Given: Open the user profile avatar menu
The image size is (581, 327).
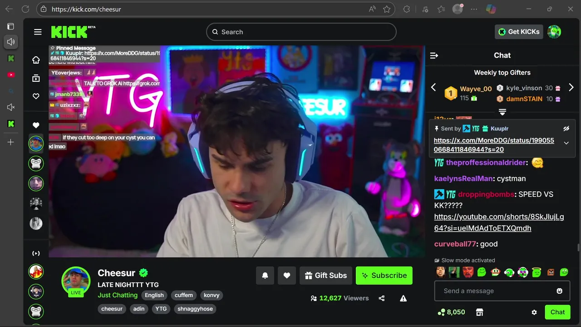Looking at the screenshot, I should point(554,32).
